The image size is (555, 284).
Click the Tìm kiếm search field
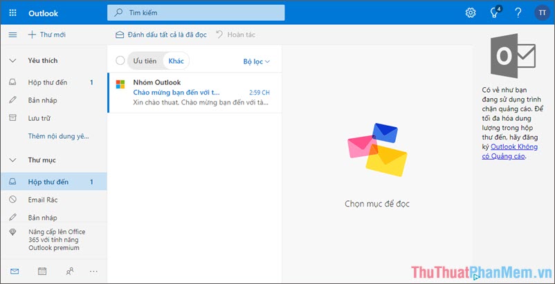196,12
